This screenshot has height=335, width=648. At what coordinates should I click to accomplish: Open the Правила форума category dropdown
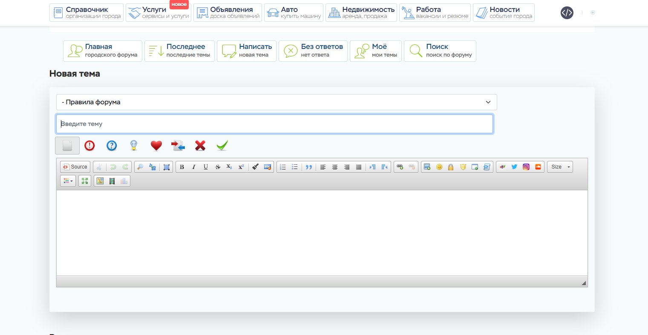[276, 102]
